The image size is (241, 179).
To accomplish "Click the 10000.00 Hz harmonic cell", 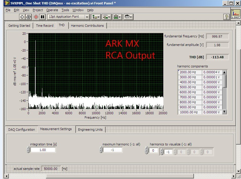I will coord(190,112).
